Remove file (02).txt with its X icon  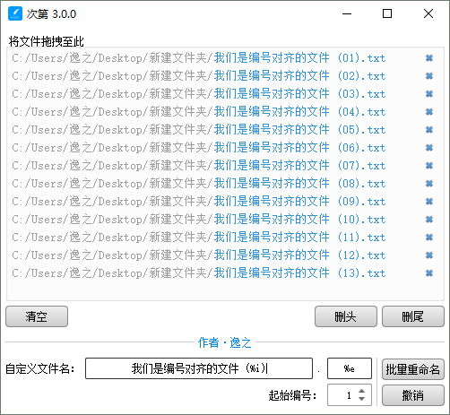[429, 76]
